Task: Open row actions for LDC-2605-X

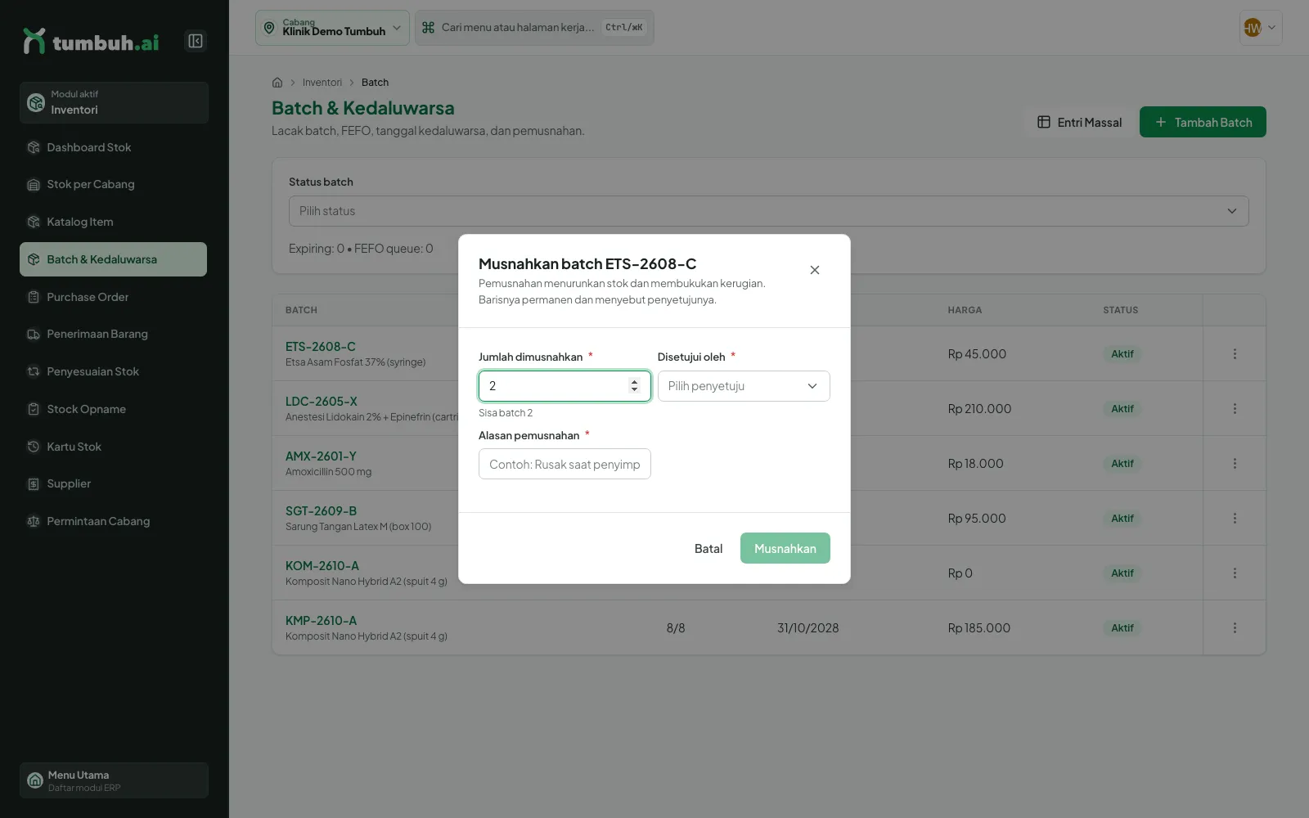Action: [1235, 409]
